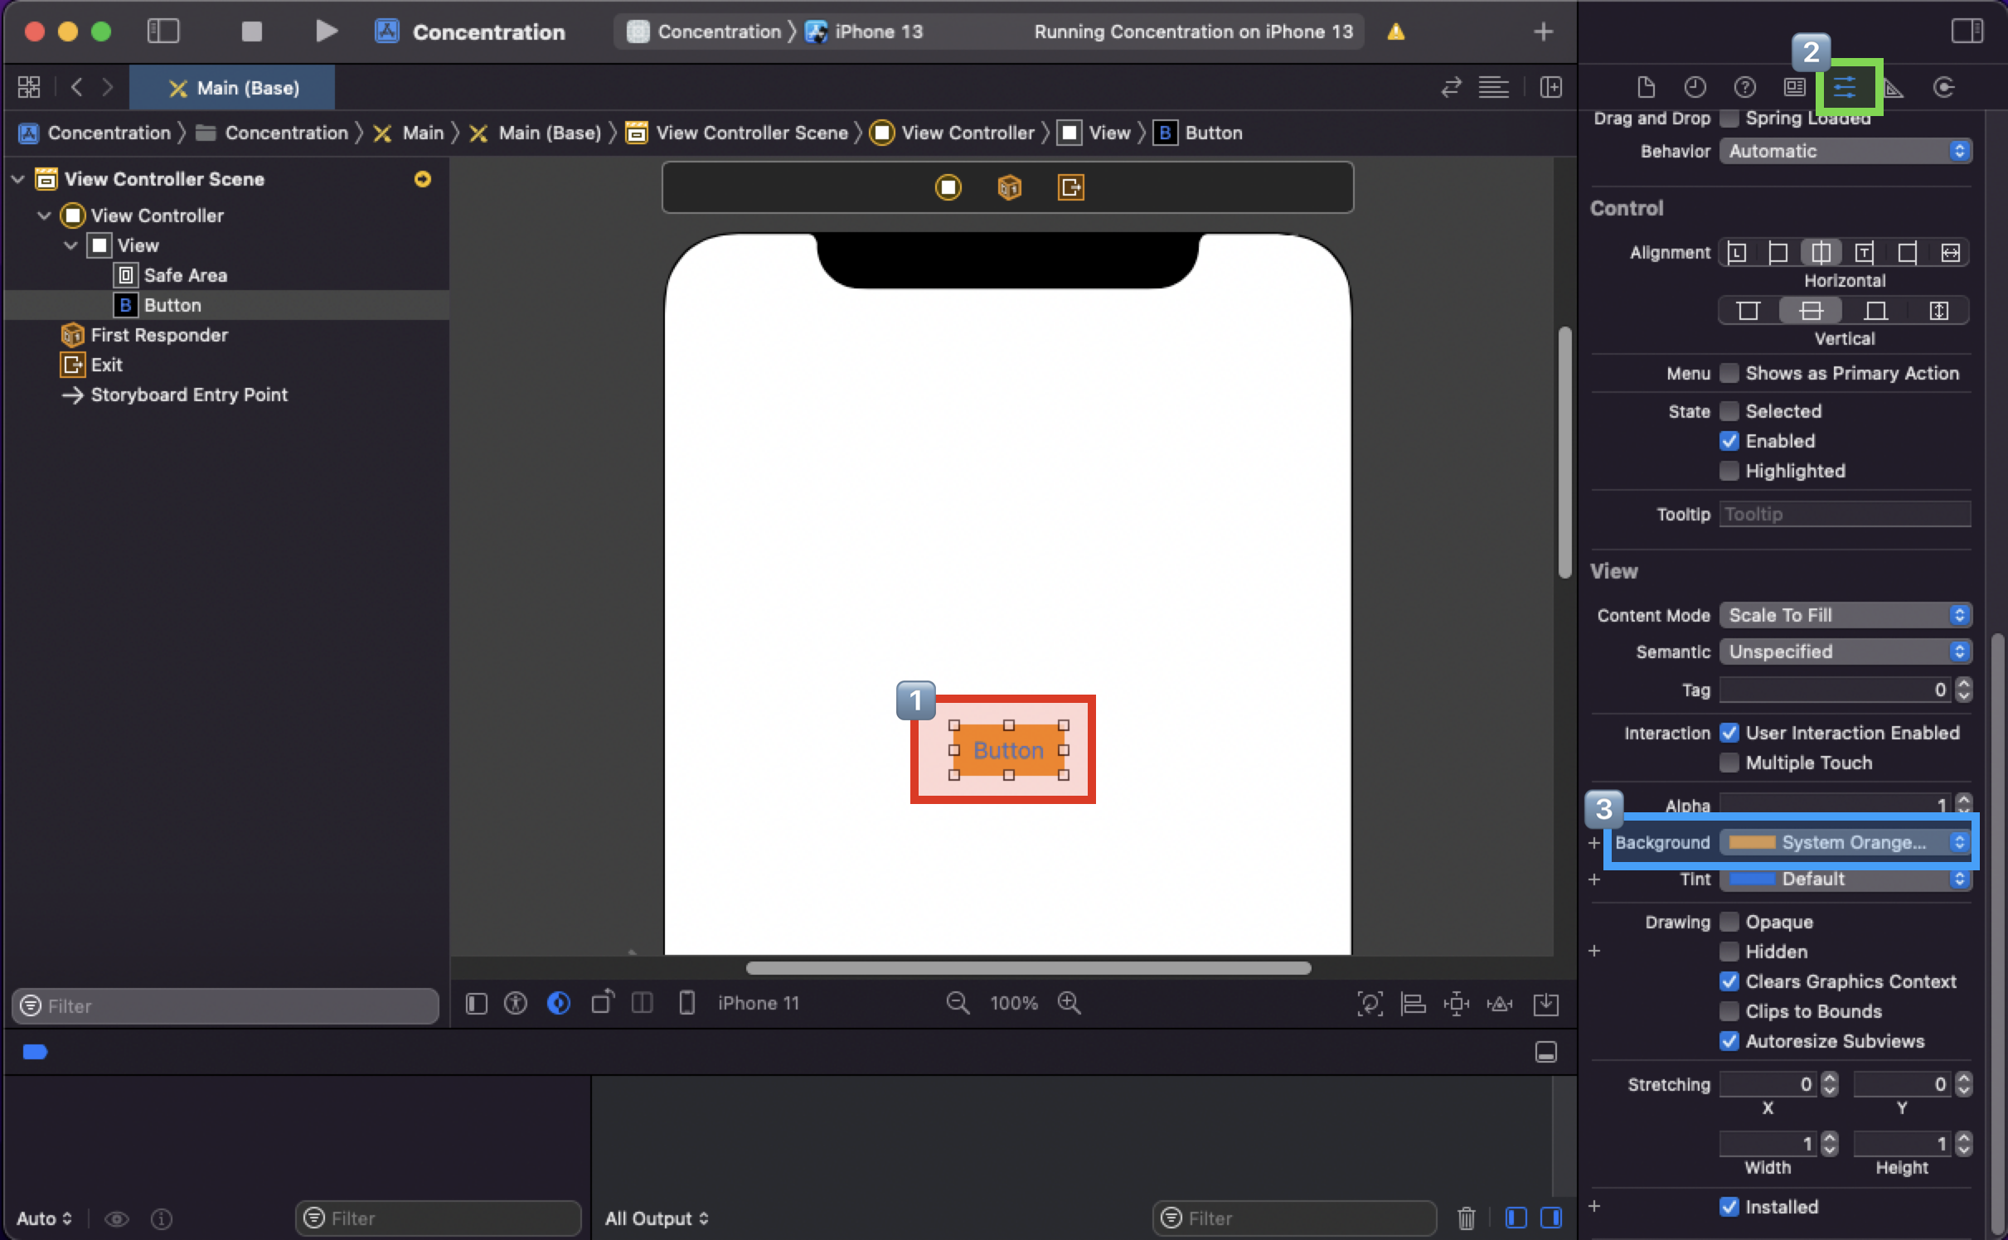The image size is (2008, 1240).
Task: Open the Connections inspector icon
Action: tap(1943, 87)
